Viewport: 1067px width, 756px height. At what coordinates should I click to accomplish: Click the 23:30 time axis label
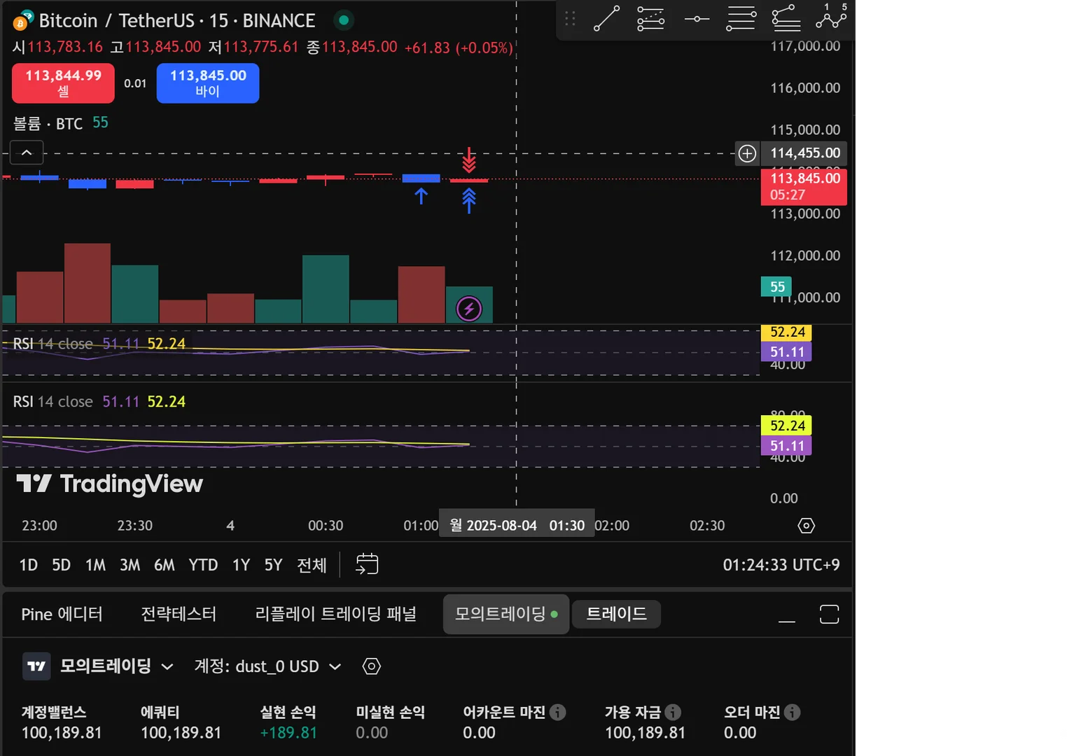[x=134, y=526]
